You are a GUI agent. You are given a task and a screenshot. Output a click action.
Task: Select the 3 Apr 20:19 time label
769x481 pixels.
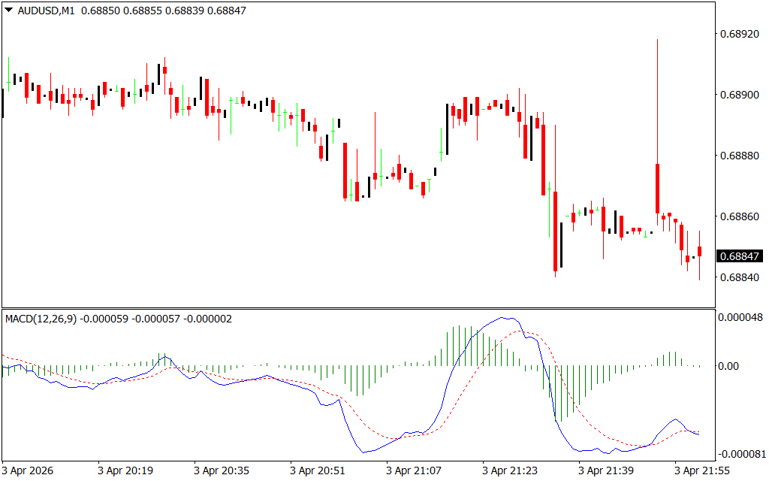click(125, 470)
